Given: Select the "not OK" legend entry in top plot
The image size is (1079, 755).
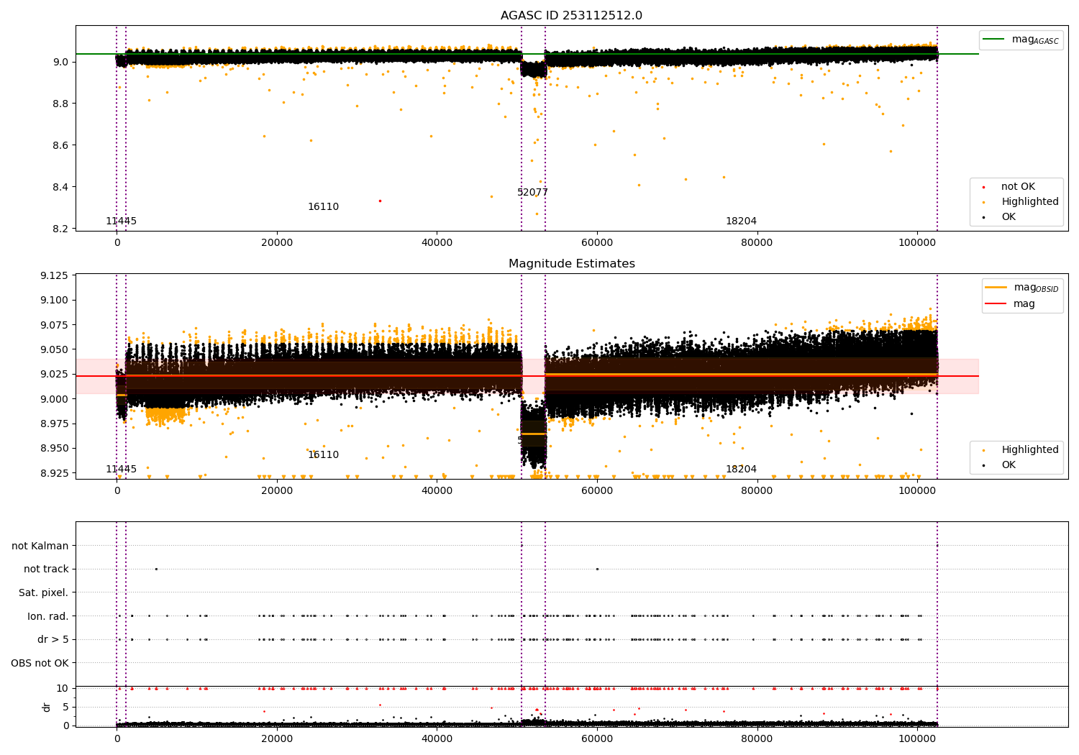Looking at the screenshot, I should tap(1018, 187).
